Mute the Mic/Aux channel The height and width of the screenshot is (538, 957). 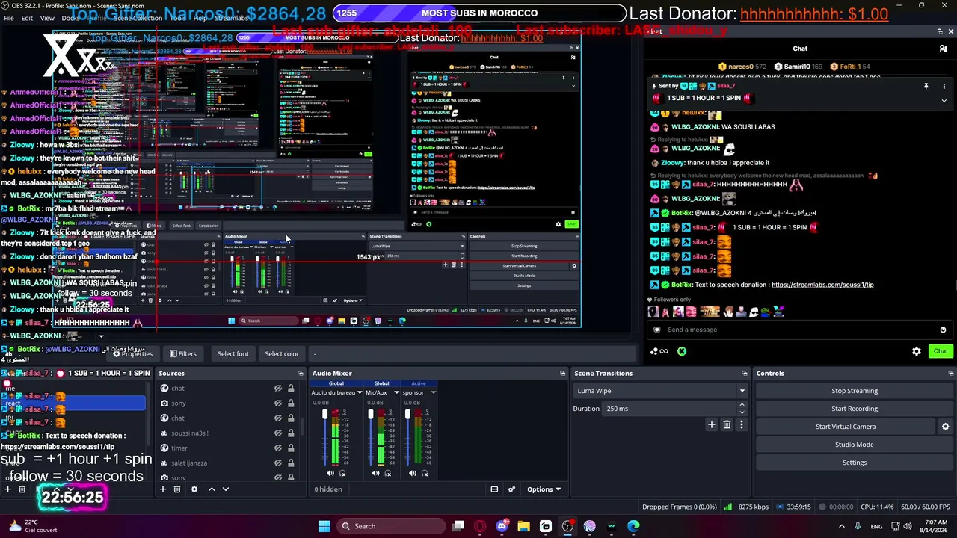[x=375, y=473]
